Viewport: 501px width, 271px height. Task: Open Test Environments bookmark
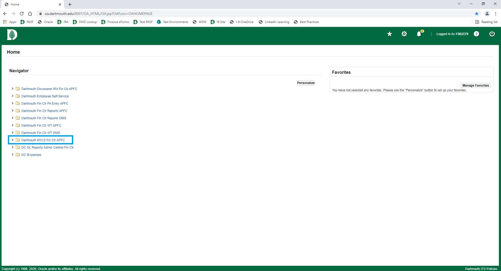[173, 22]
